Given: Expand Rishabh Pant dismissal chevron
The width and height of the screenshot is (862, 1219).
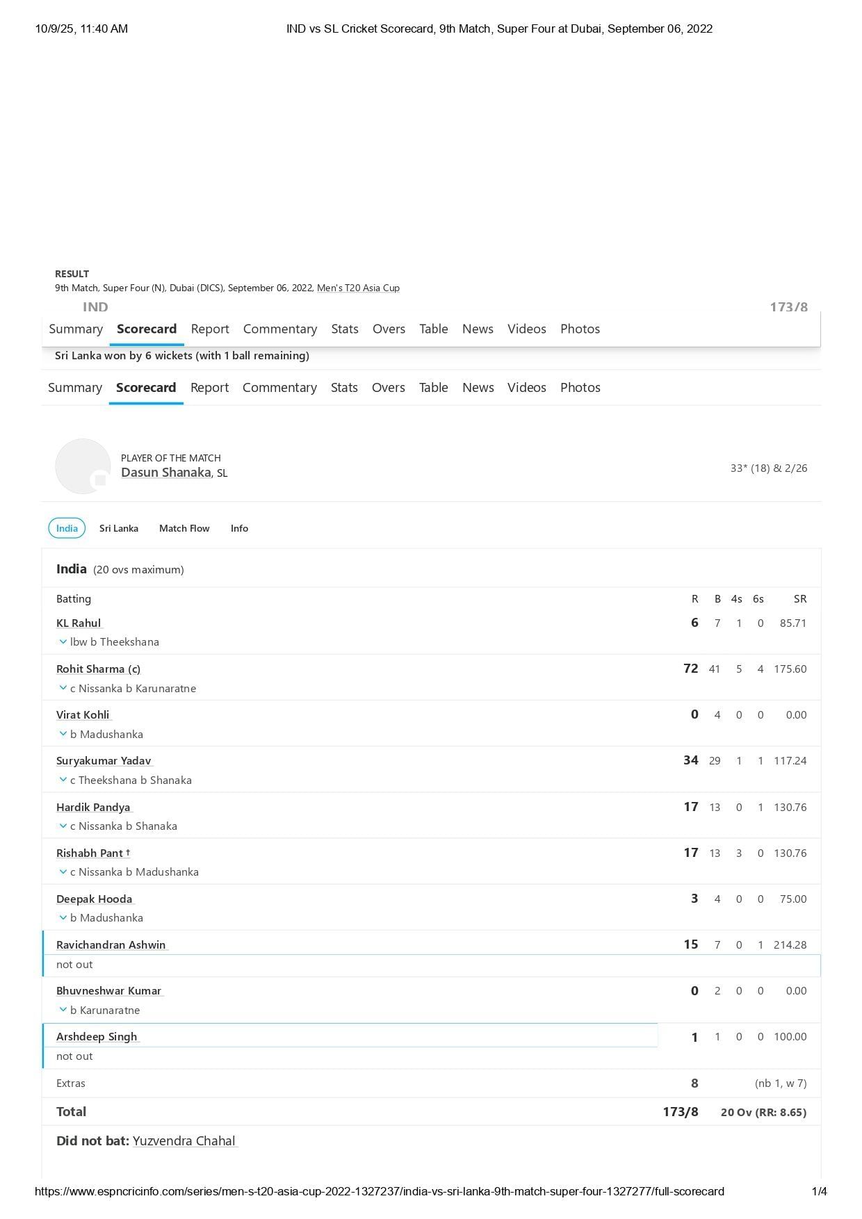Looking at the screenshot, I should point(63,872).
